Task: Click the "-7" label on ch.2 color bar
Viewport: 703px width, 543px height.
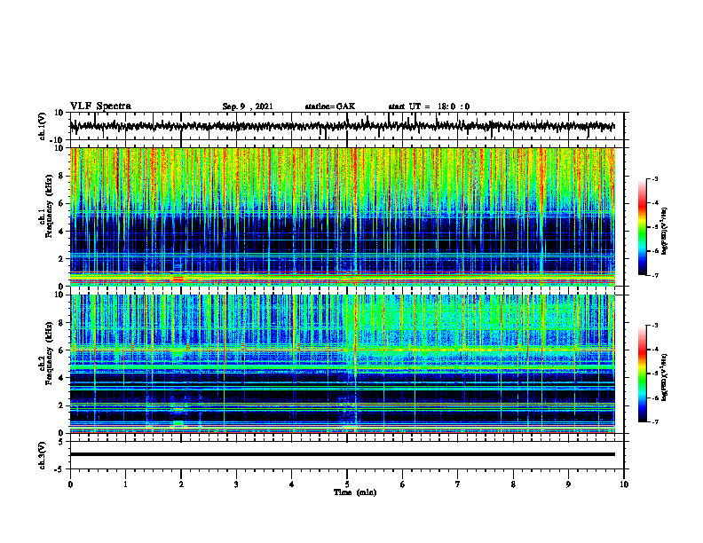Action: click(x=654, y=422)
